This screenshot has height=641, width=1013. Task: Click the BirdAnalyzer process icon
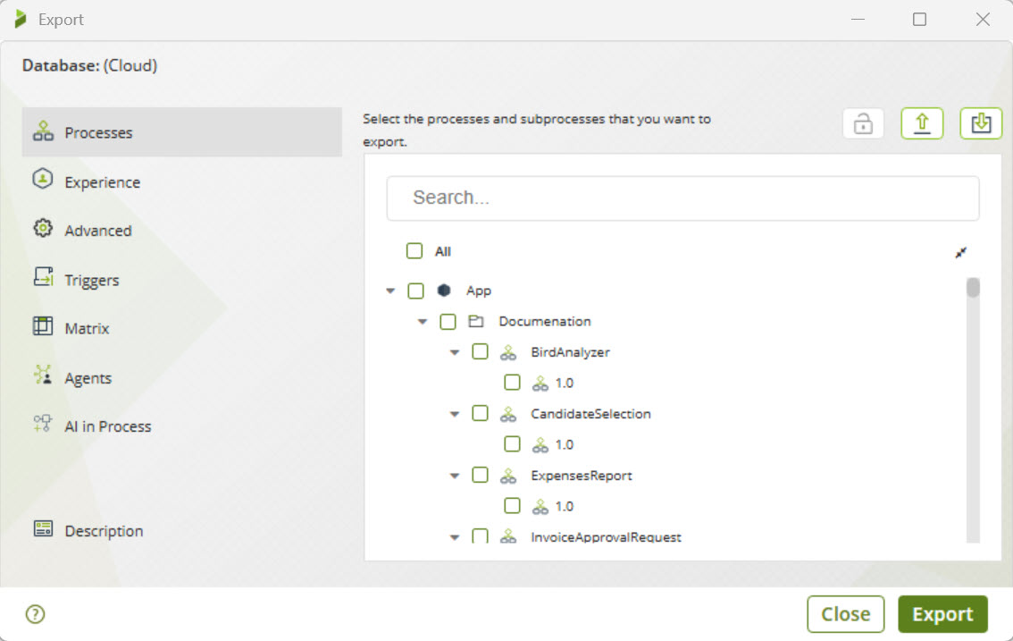(508, 352)
